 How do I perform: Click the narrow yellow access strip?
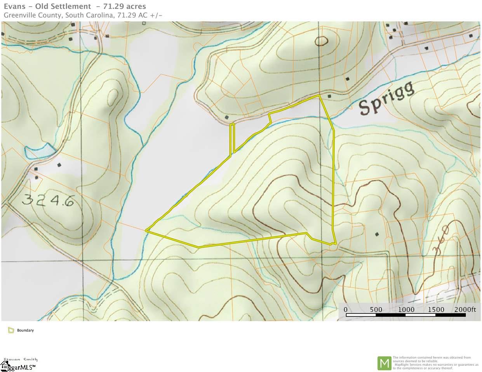[x=232, y=139]
